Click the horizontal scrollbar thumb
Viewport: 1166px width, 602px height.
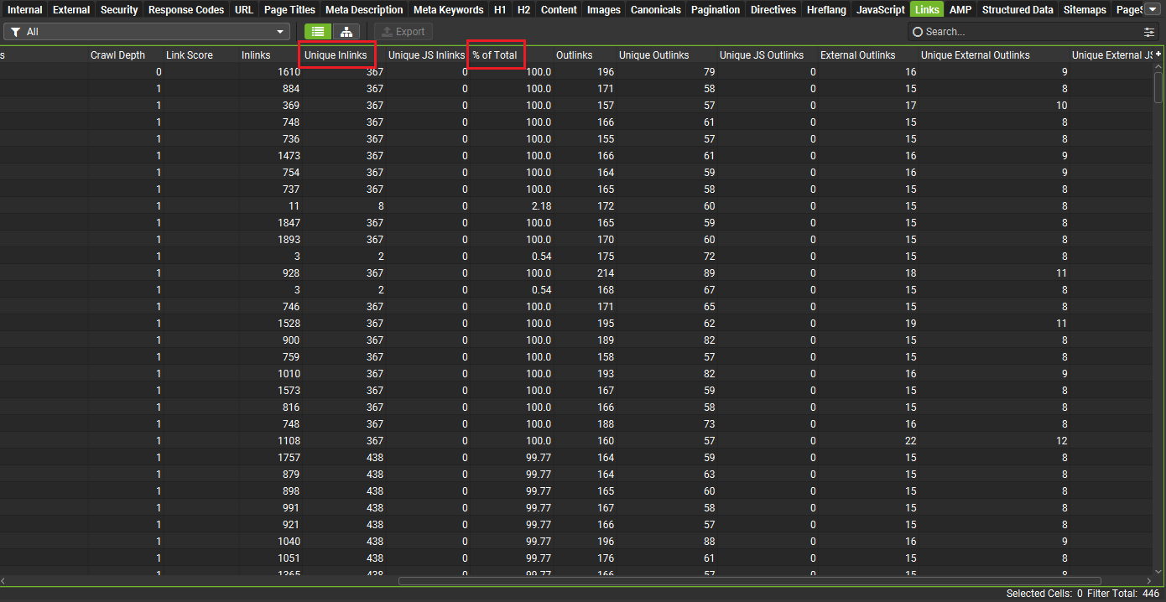[749, 580]
